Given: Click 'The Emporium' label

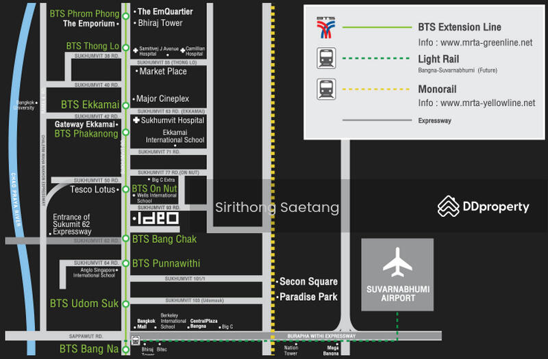Looking at the screenshot, I should pyautogui.click(x=89, y=24).
